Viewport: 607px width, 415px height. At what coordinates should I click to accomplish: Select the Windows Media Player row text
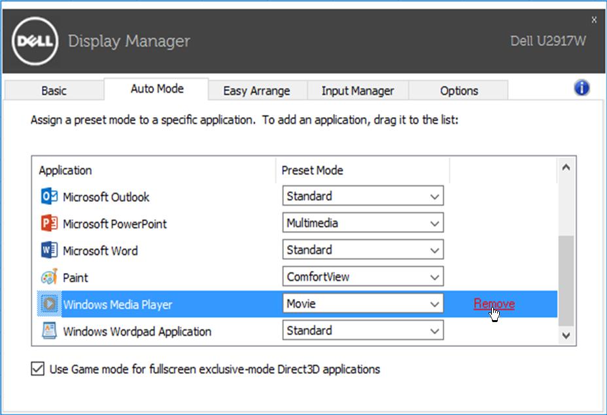click(118, 304)
